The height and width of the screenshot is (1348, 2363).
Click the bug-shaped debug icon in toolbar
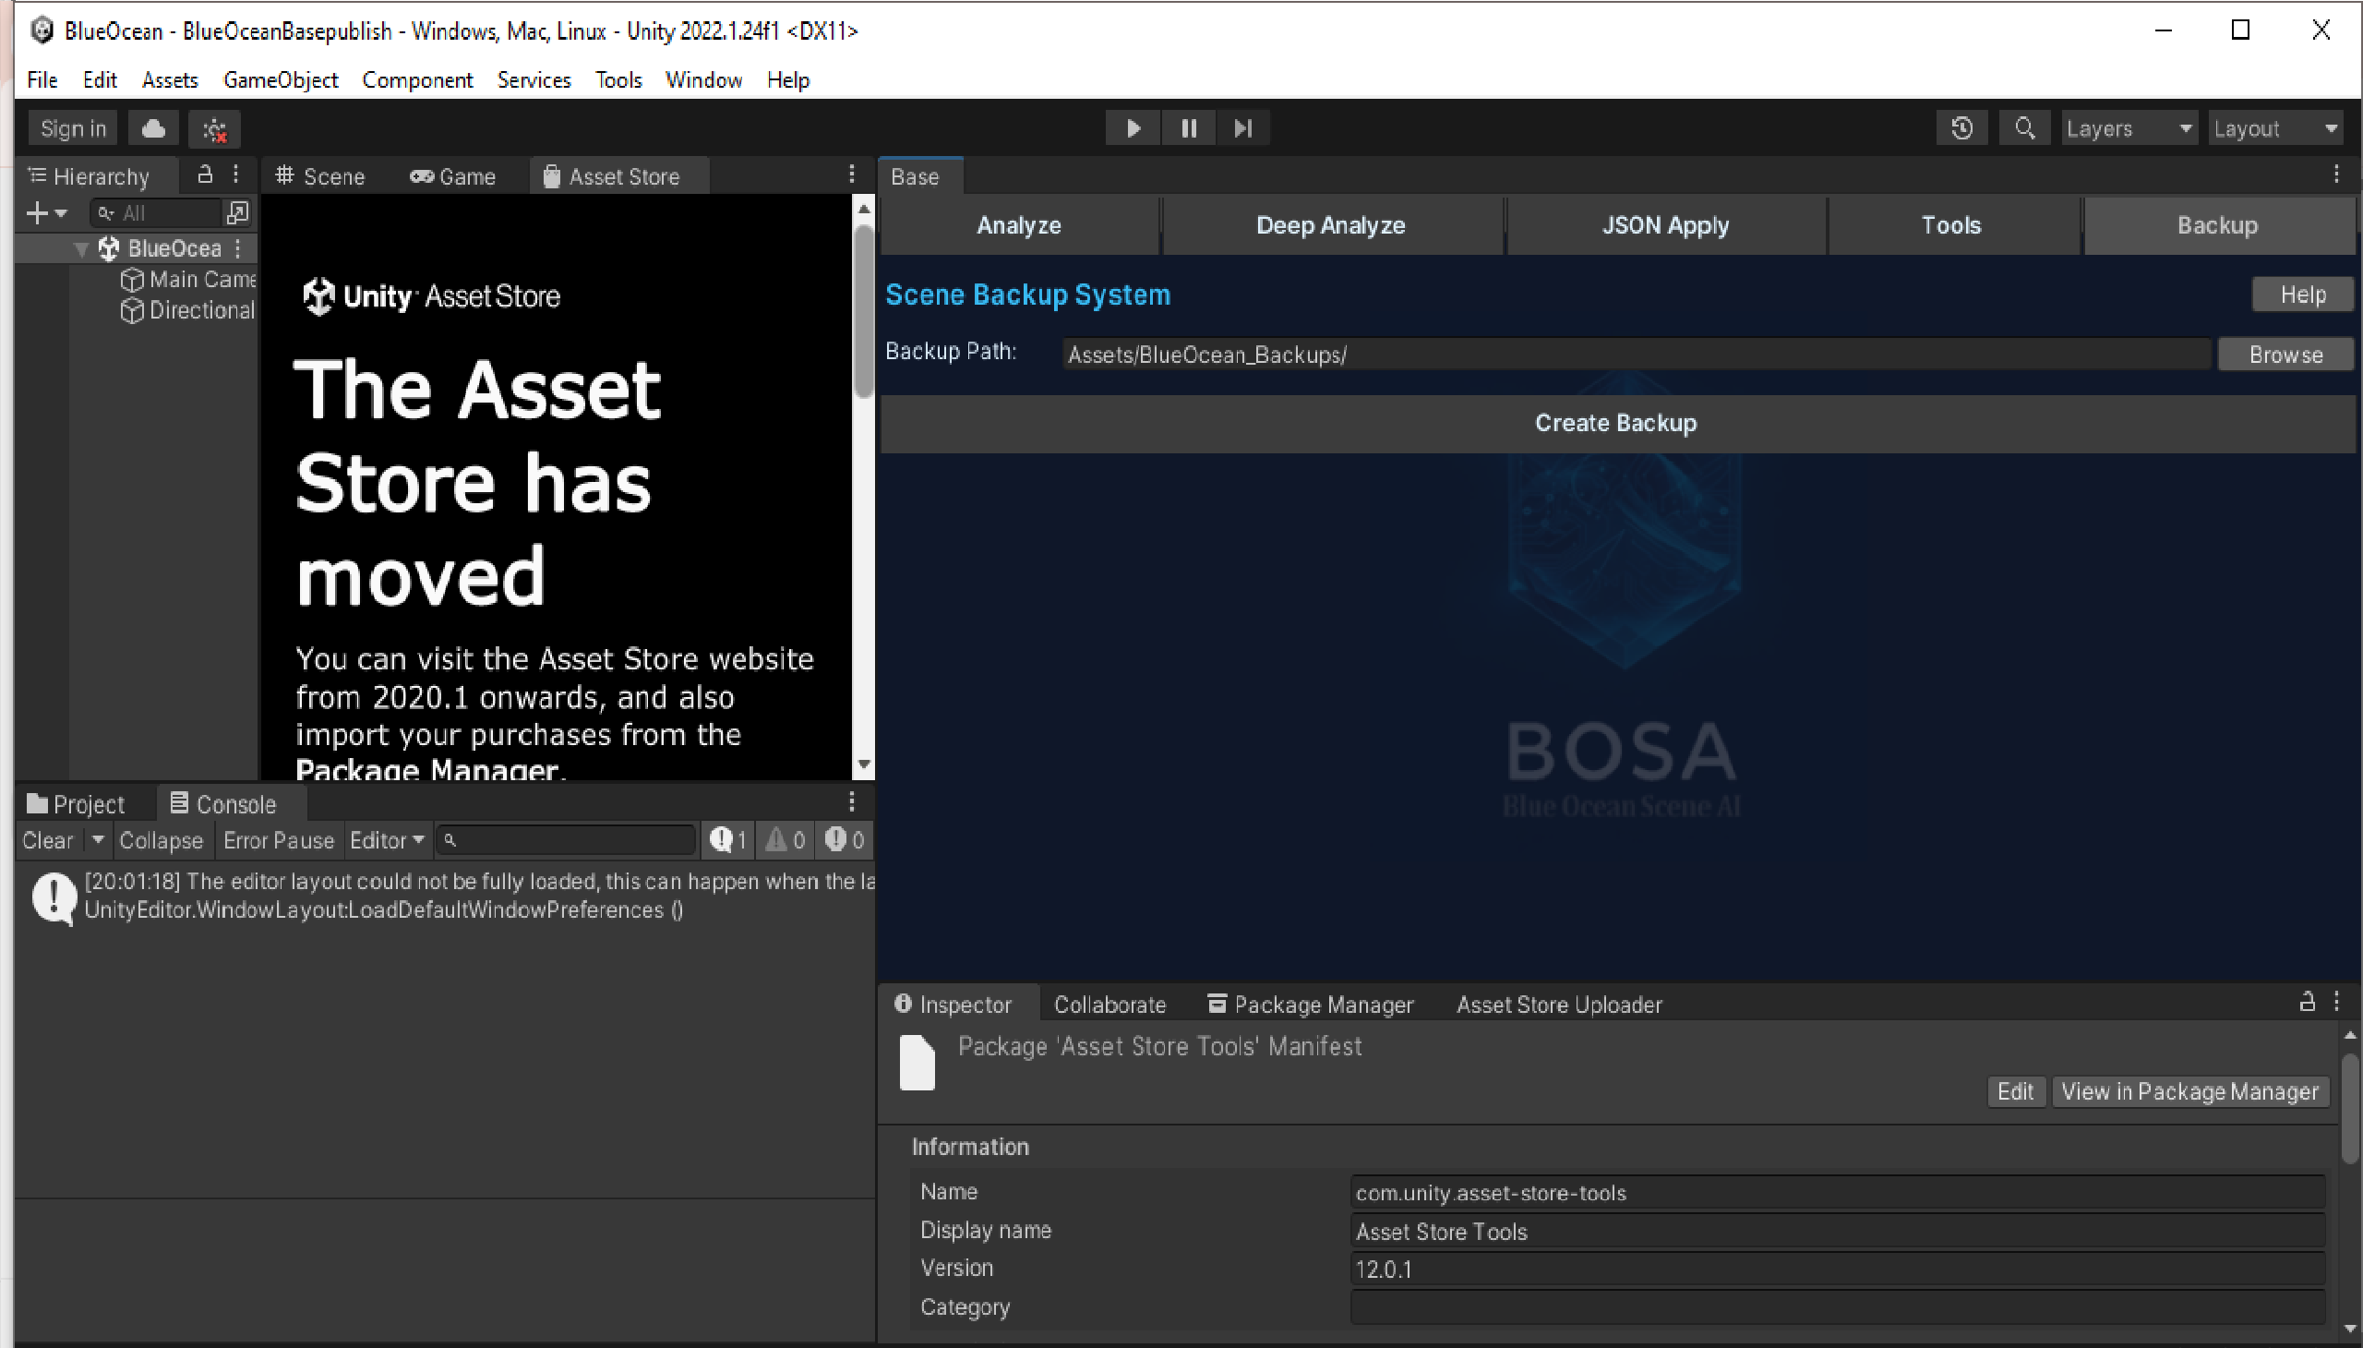pyautogui.click(x=215, y=129)
